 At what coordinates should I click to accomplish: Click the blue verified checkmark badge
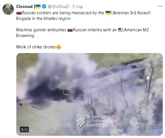tap(44, 7)
